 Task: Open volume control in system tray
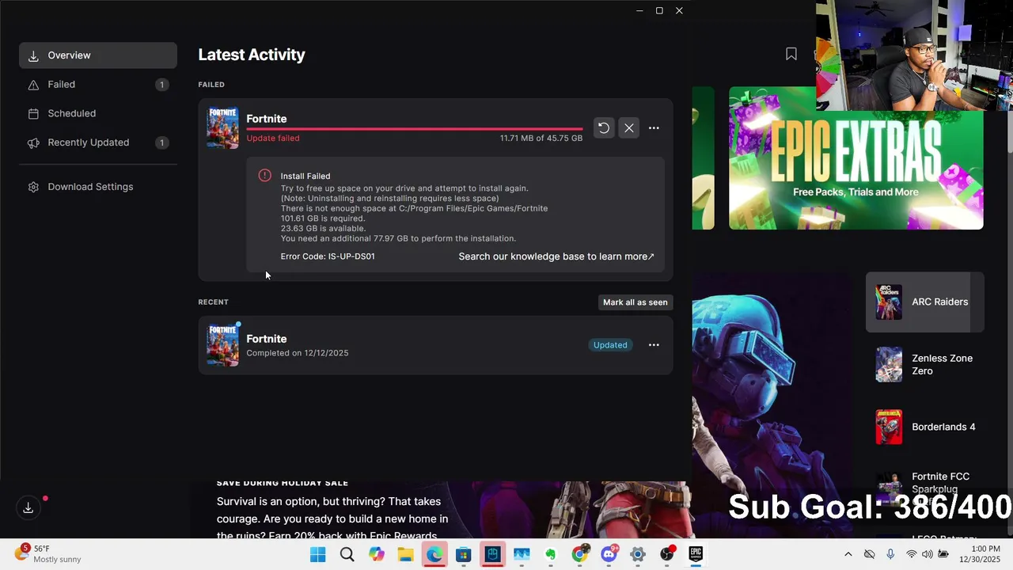[x=927, y=554]
